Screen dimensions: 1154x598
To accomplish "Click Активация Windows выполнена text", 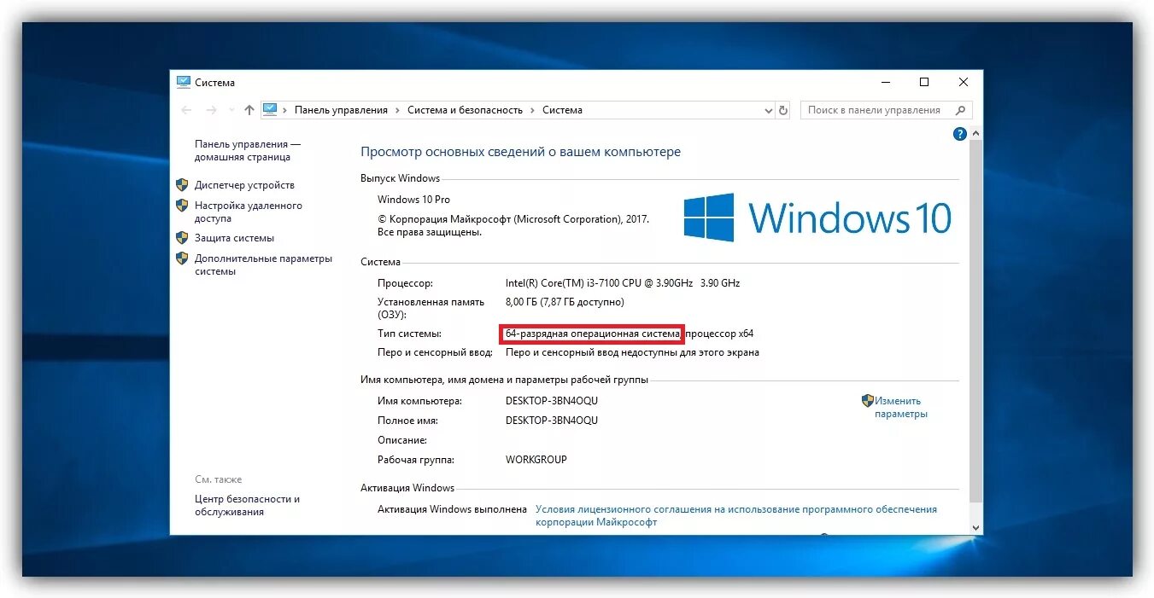I will pyautogui.click(x=452, y=509).
